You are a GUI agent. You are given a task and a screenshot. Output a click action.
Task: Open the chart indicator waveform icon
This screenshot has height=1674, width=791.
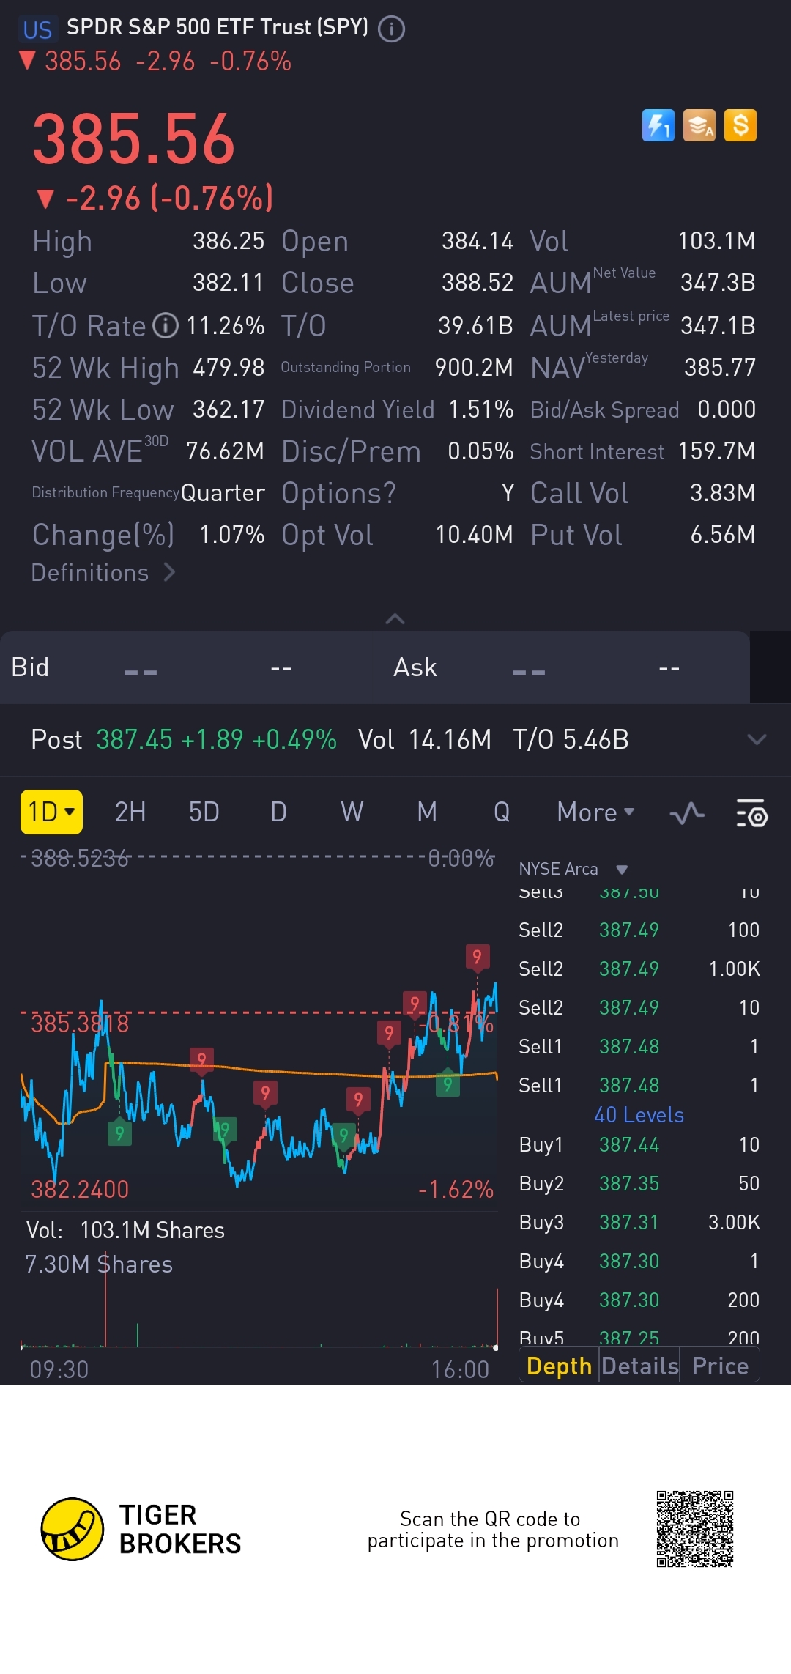pos(687,813)
